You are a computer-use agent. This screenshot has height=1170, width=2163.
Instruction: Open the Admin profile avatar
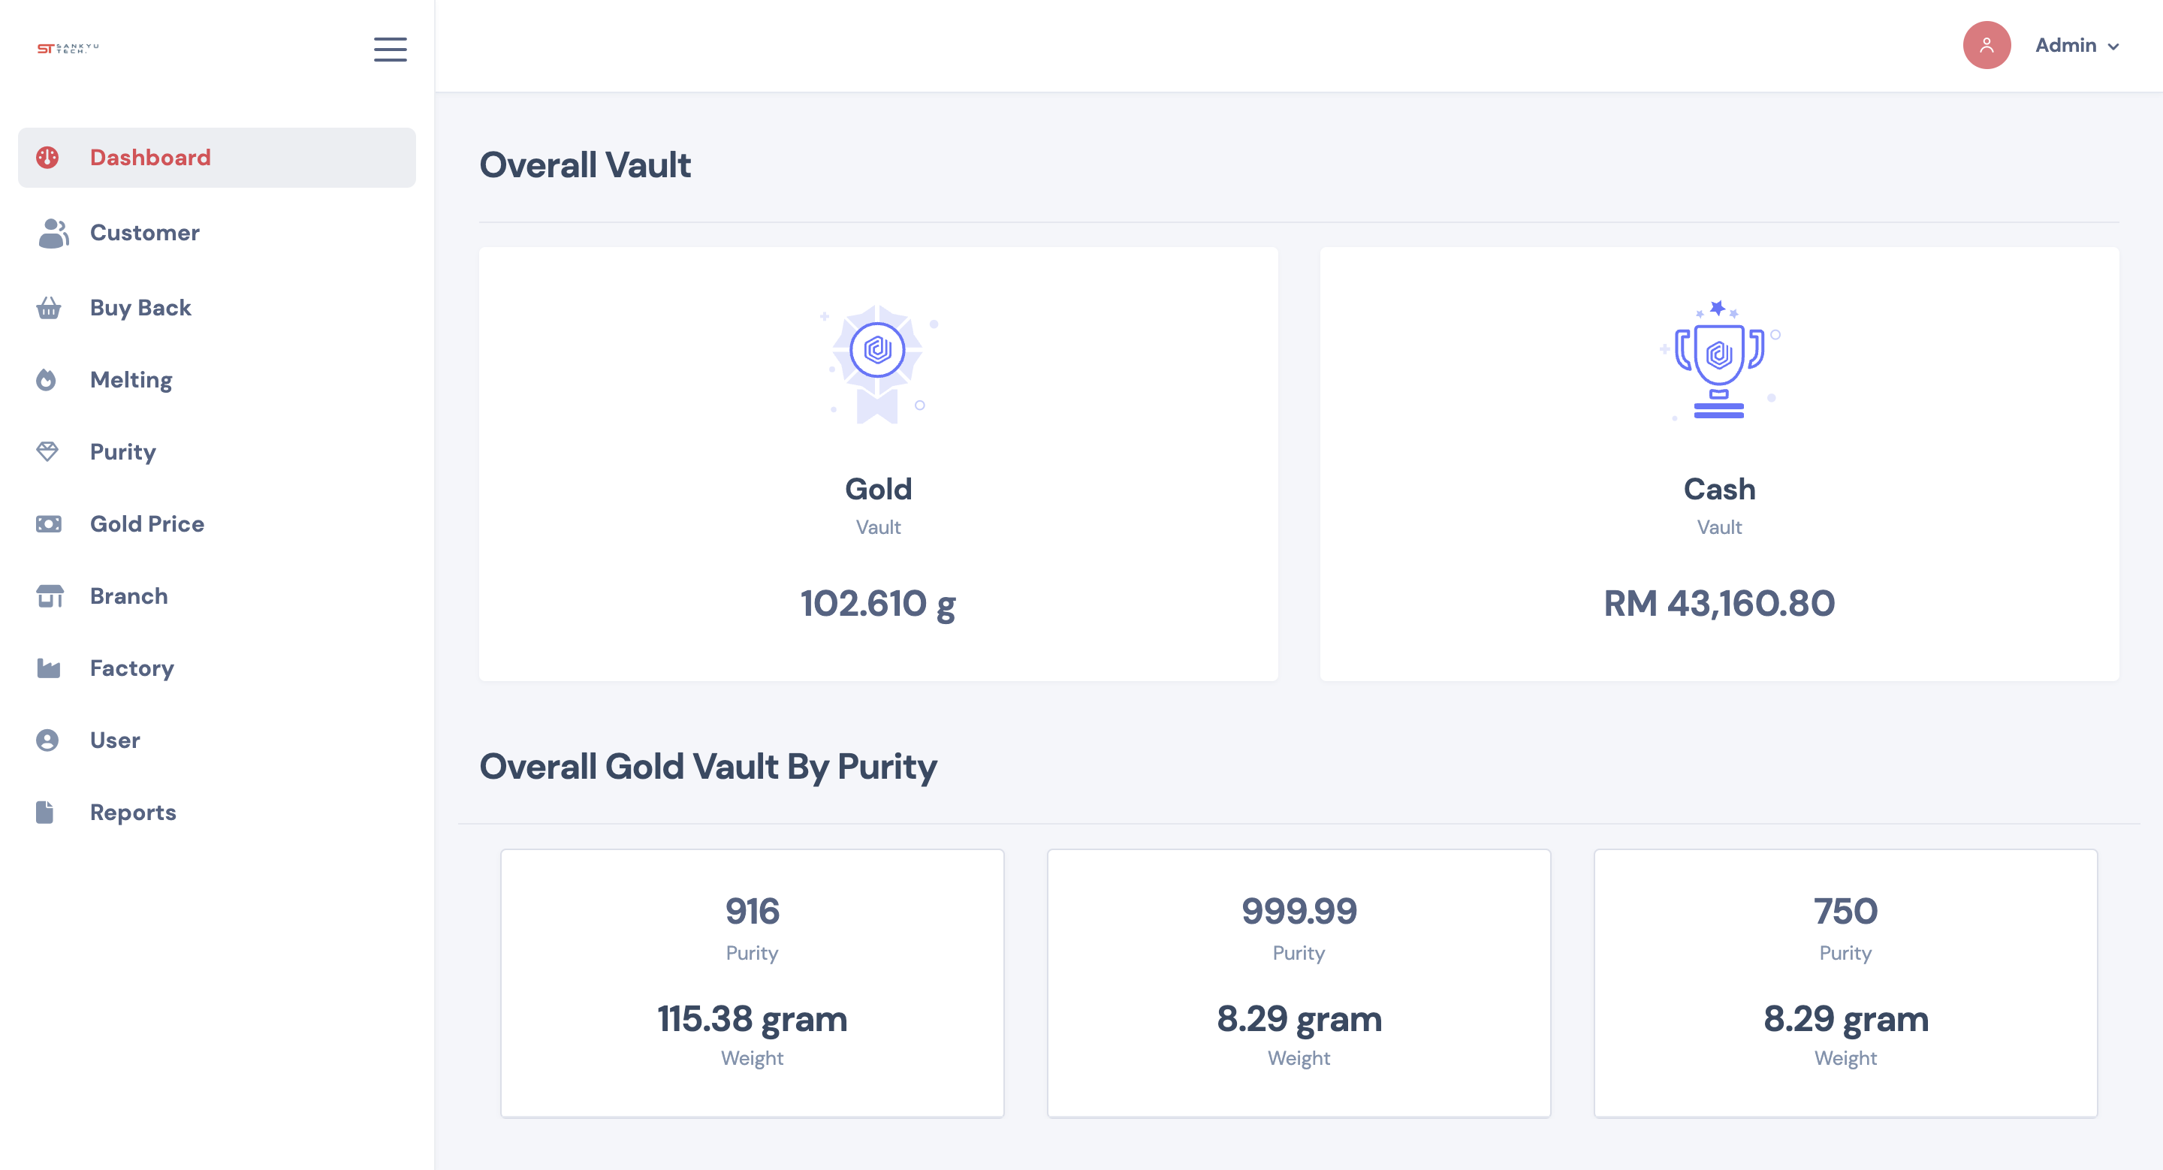1987,45
